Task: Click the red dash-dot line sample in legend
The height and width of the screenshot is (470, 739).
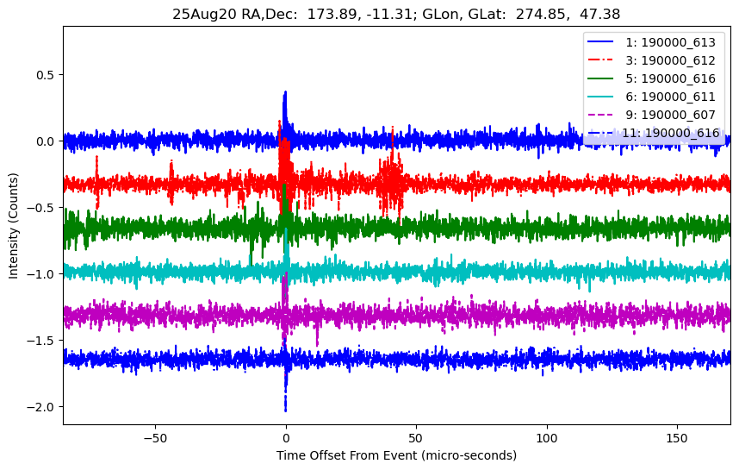Action: click(603, 60)
